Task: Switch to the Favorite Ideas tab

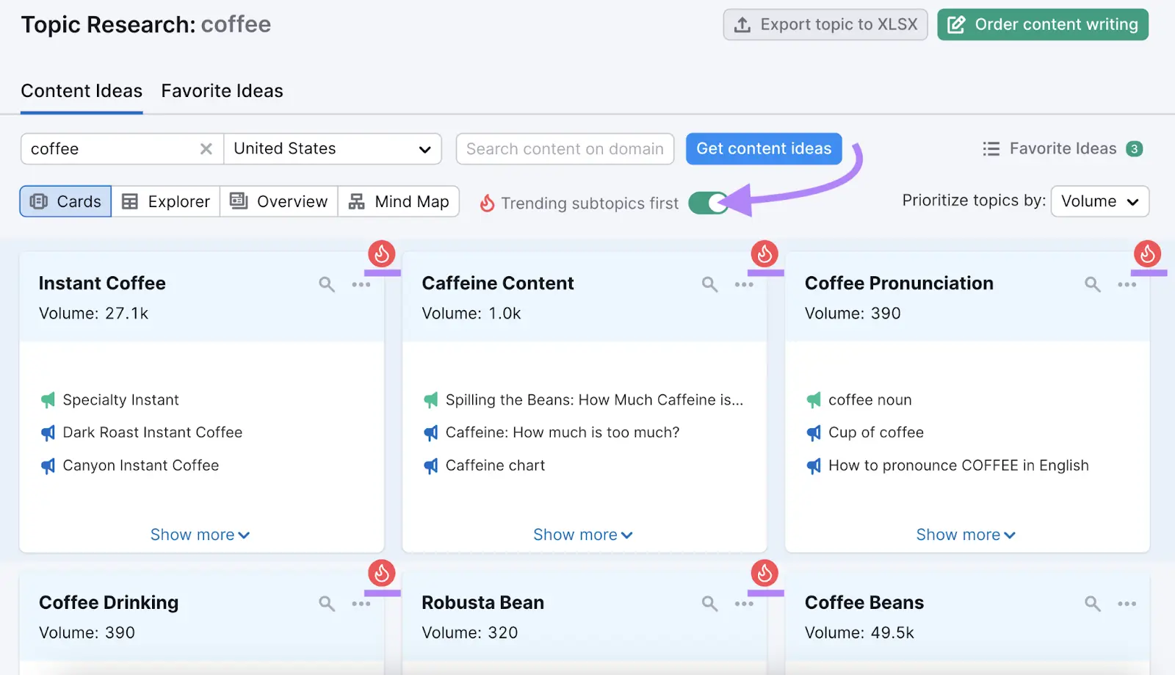Action: click(x=222, y=90)
